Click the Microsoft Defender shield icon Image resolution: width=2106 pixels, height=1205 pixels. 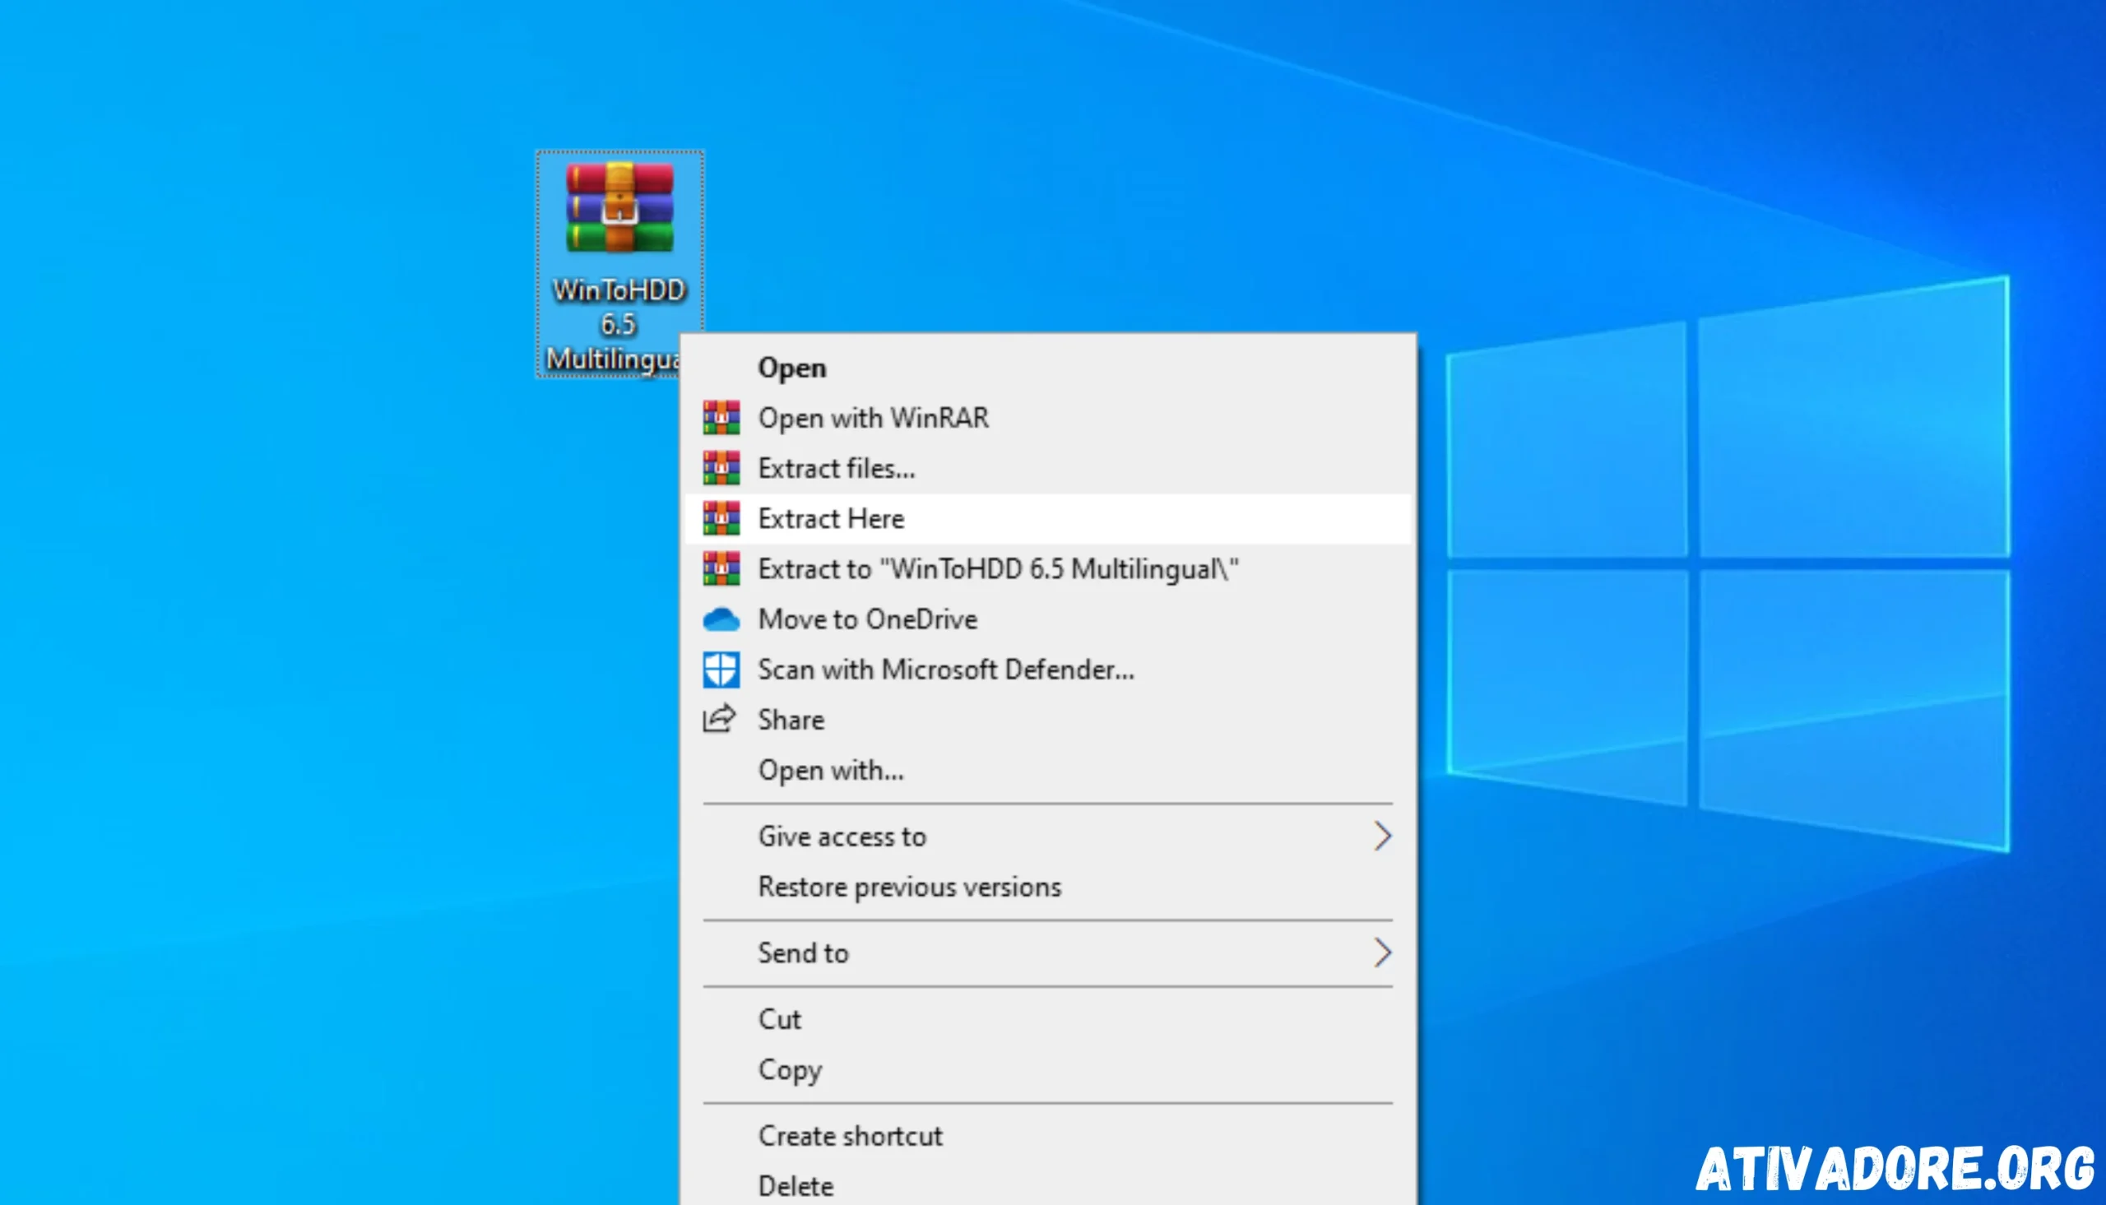point(721,670)
